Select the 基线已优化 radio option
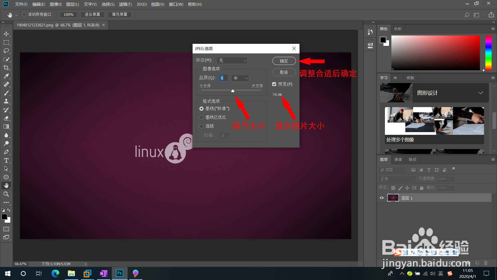 tap(201, 117)
